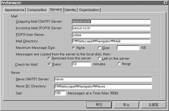169x111 pixels.
Task: Switch to the Appearance tab
Action: (14, 10)
